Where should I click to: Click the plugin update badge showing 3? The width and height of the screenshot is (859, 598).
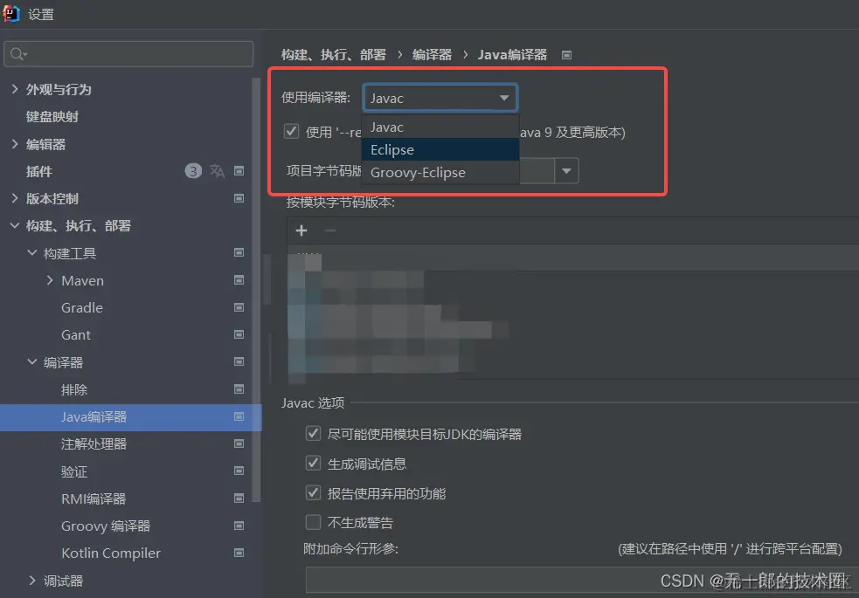193,171
